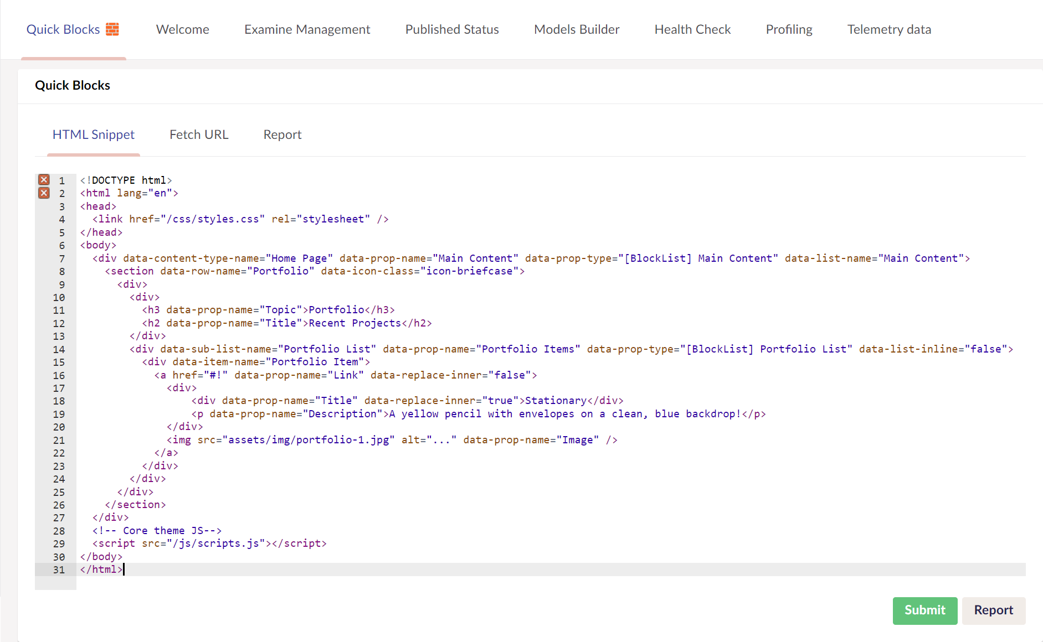This screenshot has height=642, width=1043.
Task: Click the h3 'Topic' Portfolio line
Action: click(x=269, y=310)
